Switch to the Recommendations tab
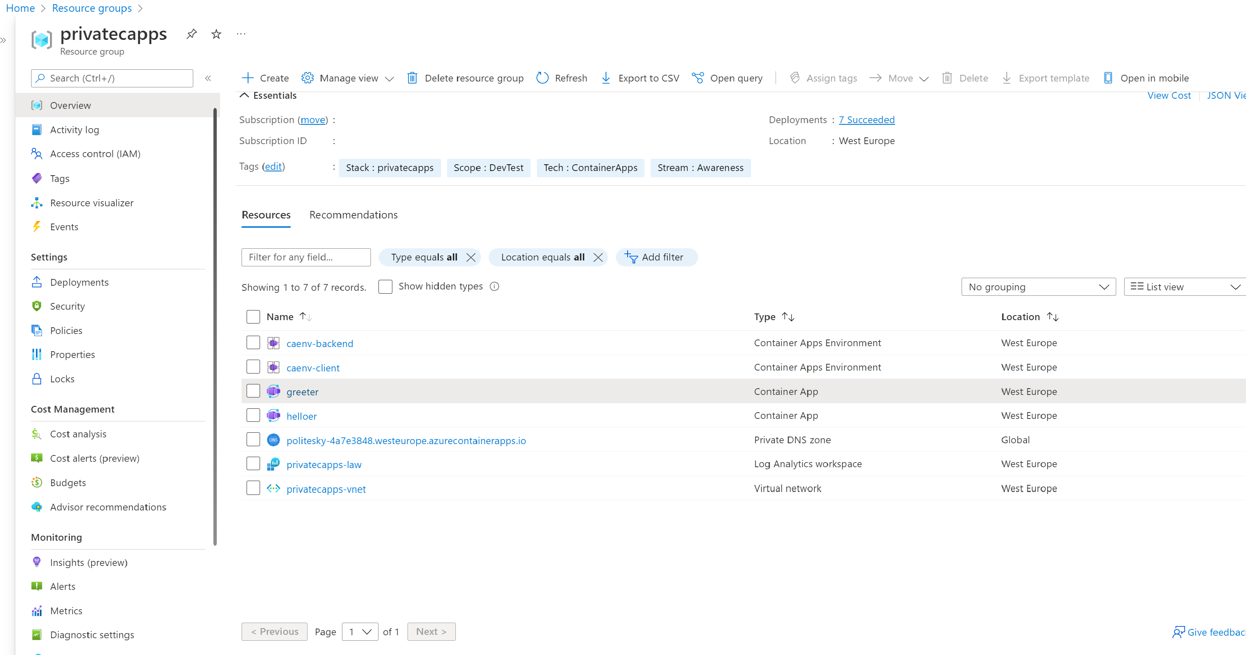This screenshot has height=655, width=1246. click(x=353, y=215)
